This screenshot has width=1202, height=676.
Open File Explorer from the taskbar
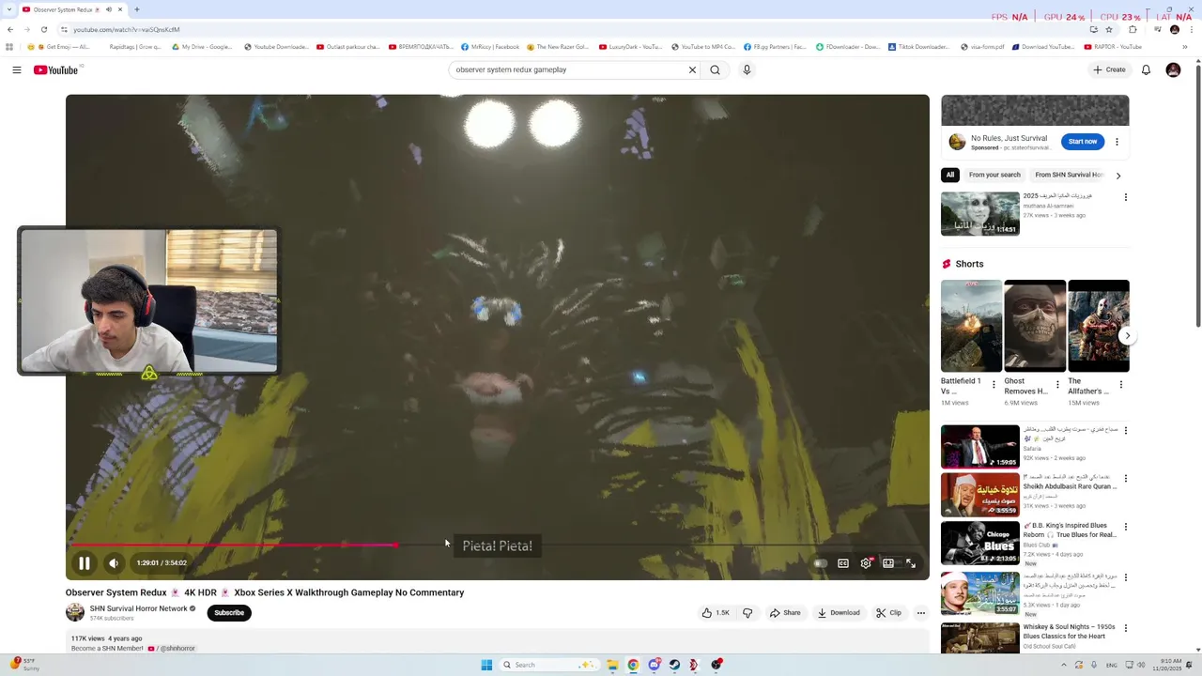click(612, 665)
